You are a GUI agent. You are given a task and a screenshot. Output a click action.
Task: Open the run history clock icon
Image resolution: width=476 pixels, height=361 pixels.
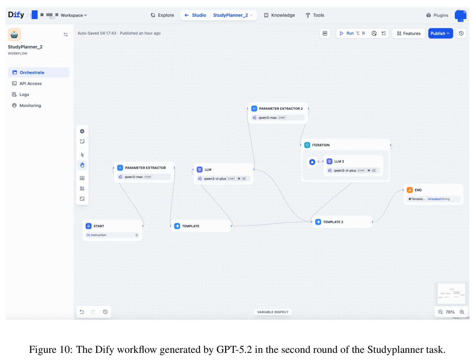pyautogui.click(x=374, y=33)
